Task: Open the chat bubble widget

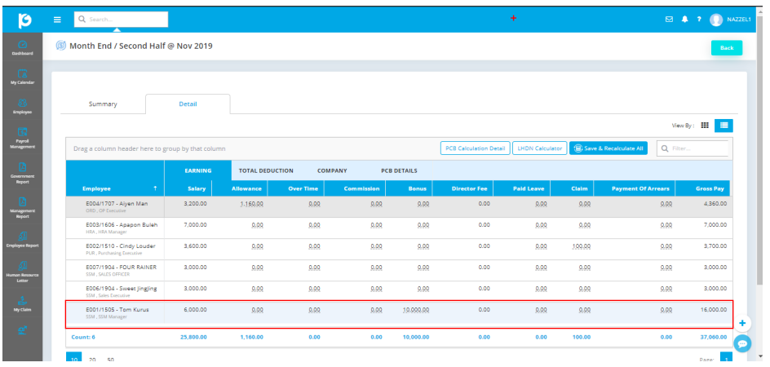Action: [742, 343]
